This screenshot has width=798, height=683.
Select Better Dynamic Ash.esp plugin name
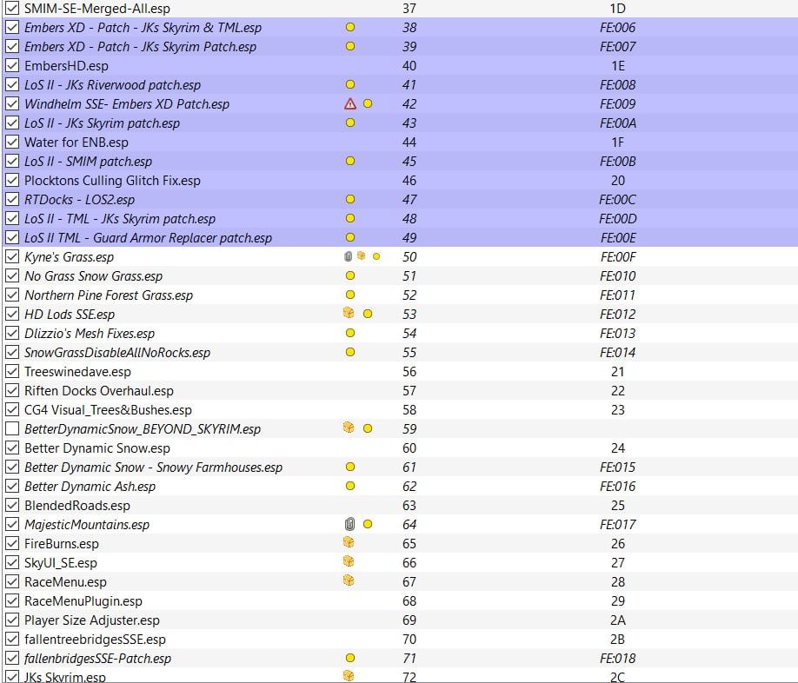90,487
